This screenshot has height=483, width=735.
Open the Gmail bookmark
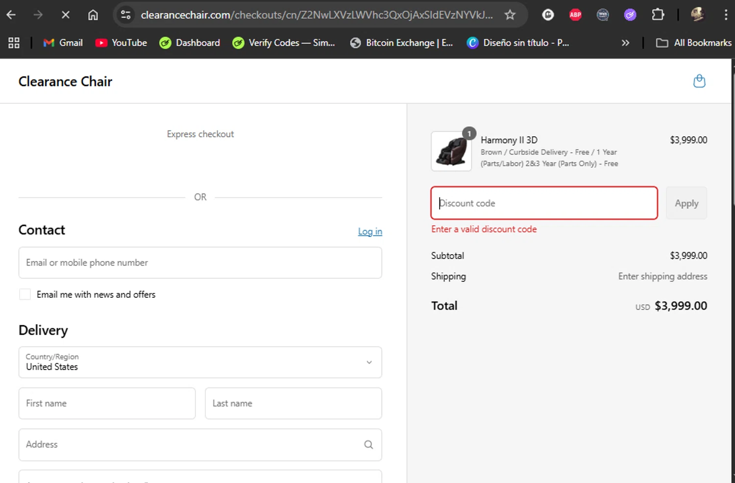pos(63,43)
